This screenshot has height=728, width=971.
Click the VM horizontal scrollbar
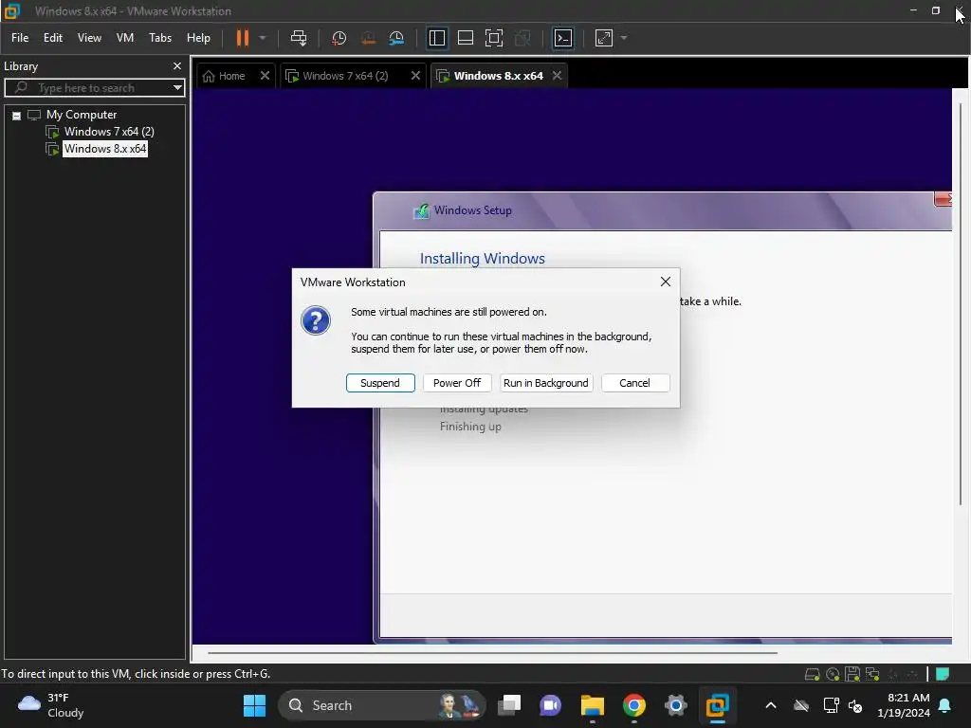492,652
